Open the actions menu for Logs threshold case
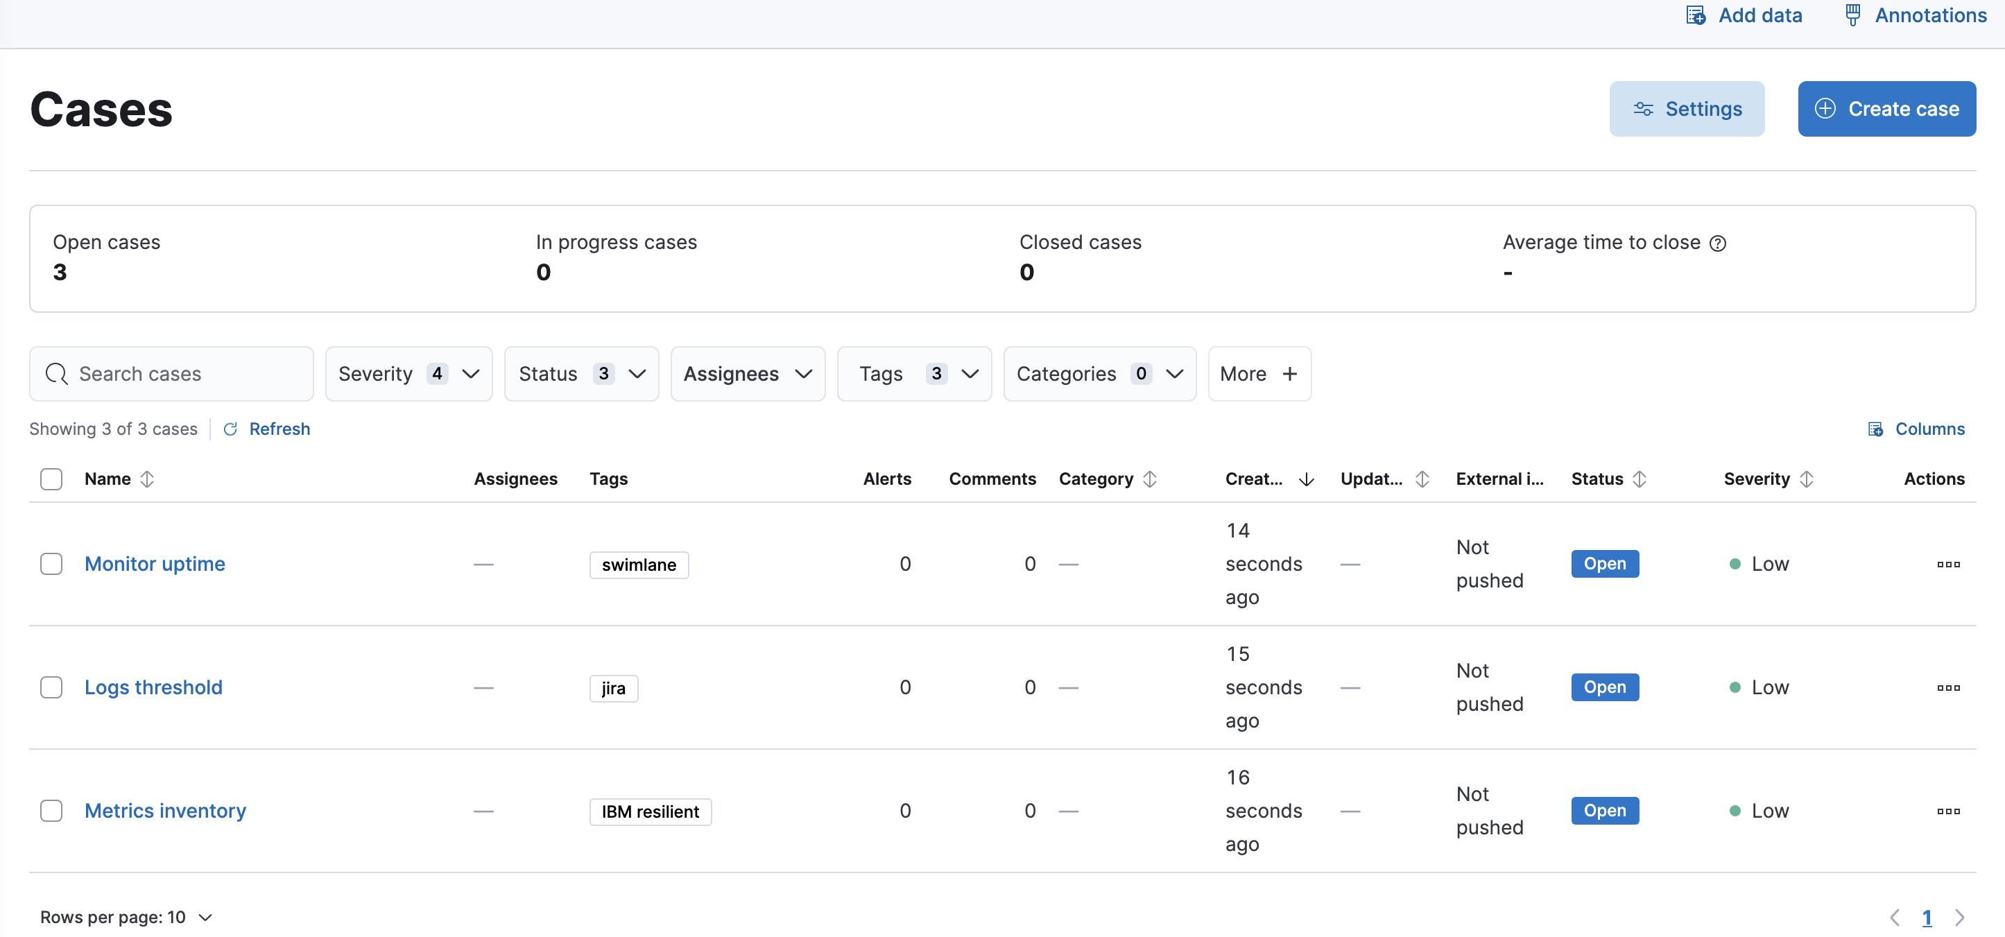 (1948, 687)
